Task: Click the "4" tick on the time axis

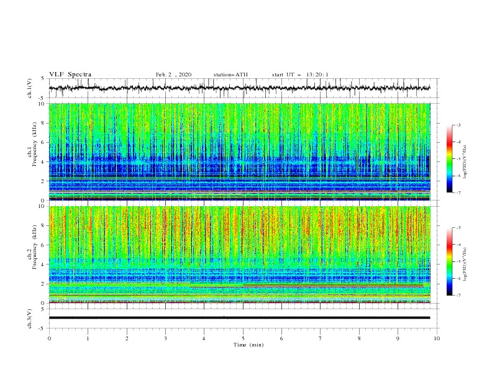Action: (204, 338)
